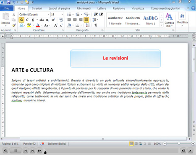196x155 pixels.
Task: Click the bulleted list icon
Action: [69, 14]
